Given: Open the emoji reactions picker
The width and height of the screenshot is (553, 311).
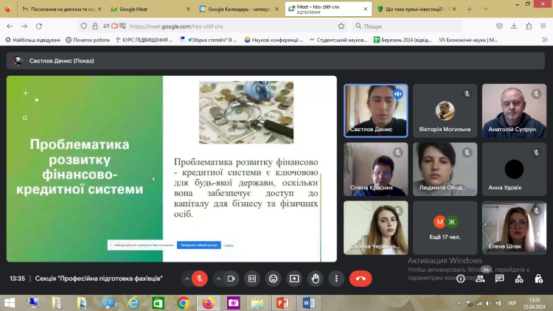Looking at the screenshot, I should (x=274, y=279).
